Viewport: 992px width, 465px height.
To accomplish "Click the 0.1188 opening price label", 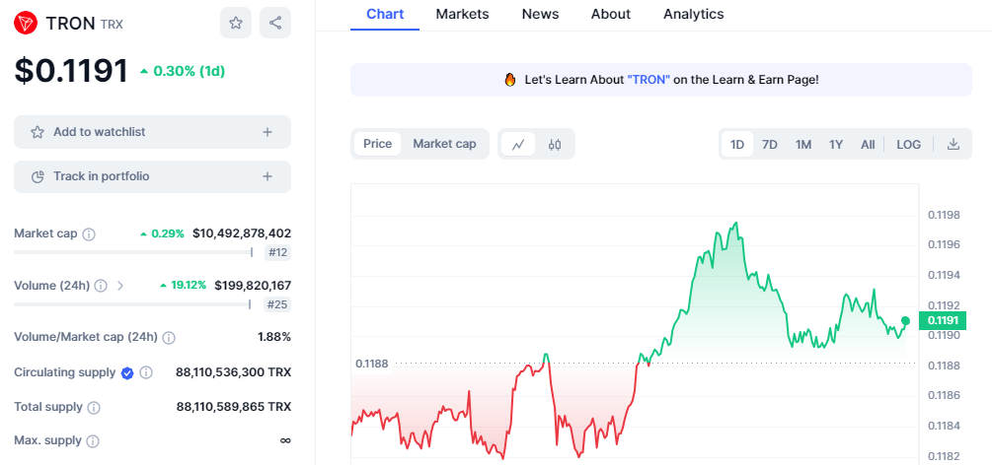I will 371,364.
